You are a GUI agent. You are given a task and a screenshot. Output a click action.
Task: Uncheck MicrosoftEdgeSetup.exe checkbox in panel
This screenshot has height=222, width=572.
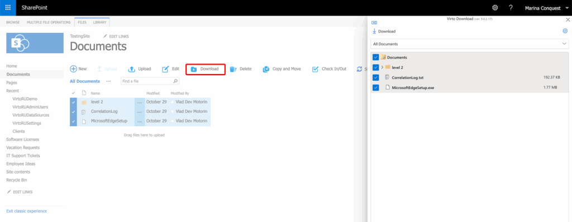point(376,87)
